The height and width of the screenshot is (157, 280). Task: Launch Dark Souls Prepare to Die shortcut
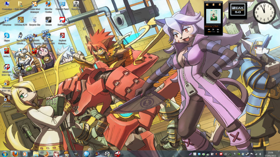coord(21,70)
